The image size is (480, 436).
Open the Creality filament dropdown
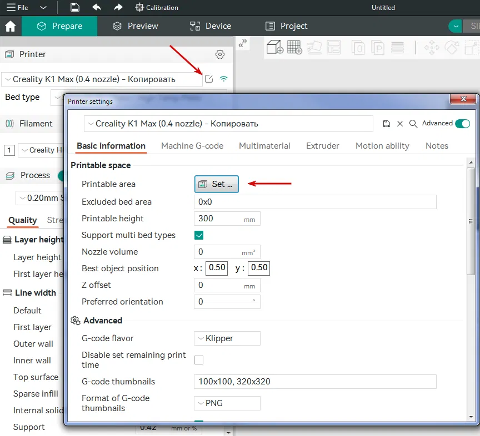point(41,150)
